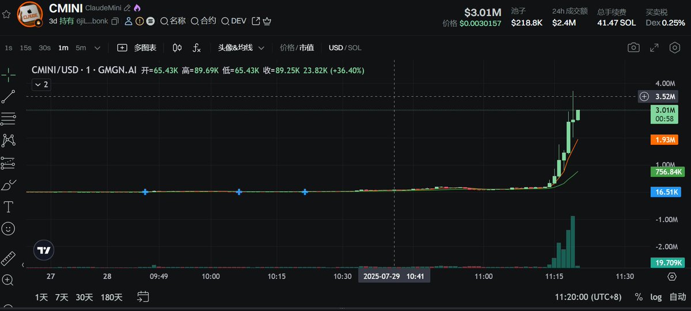The height and width of the screenshot is (311, 691).
Task: Open time axis settings gear icon
Action: point(672,277)
